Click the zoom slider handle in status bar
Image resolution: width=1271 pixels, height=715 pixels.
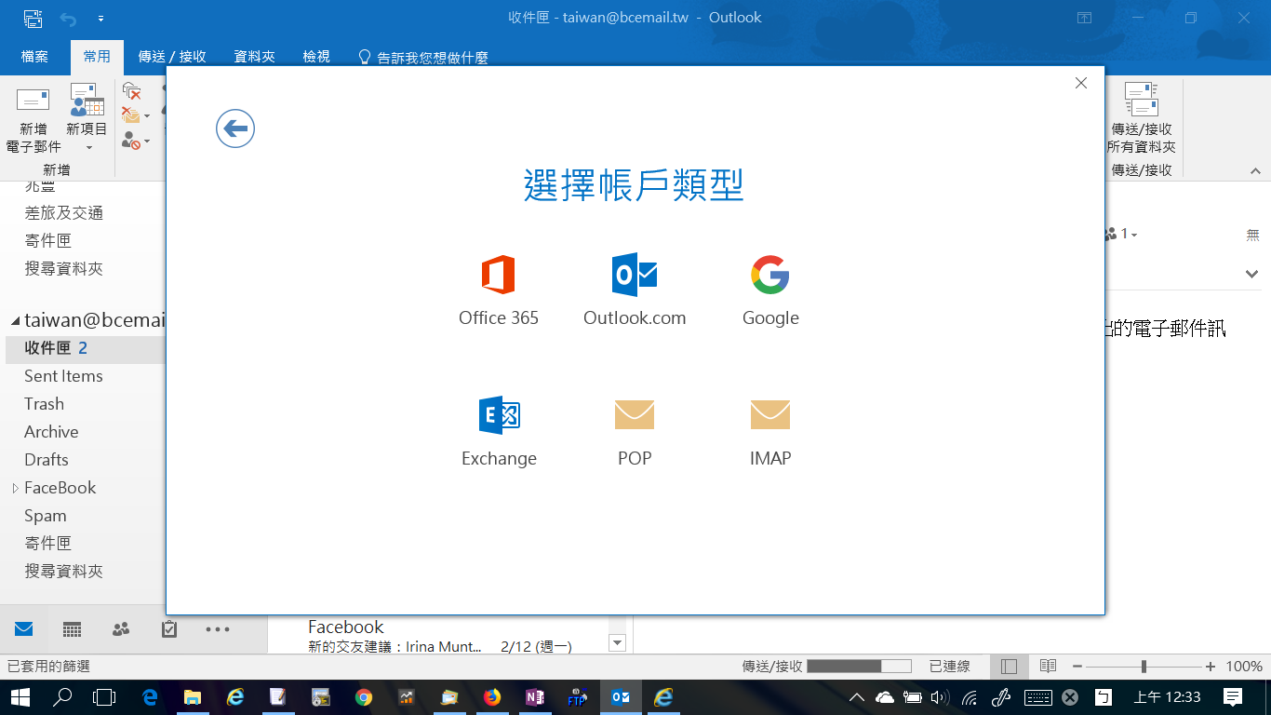[1144, 667]
